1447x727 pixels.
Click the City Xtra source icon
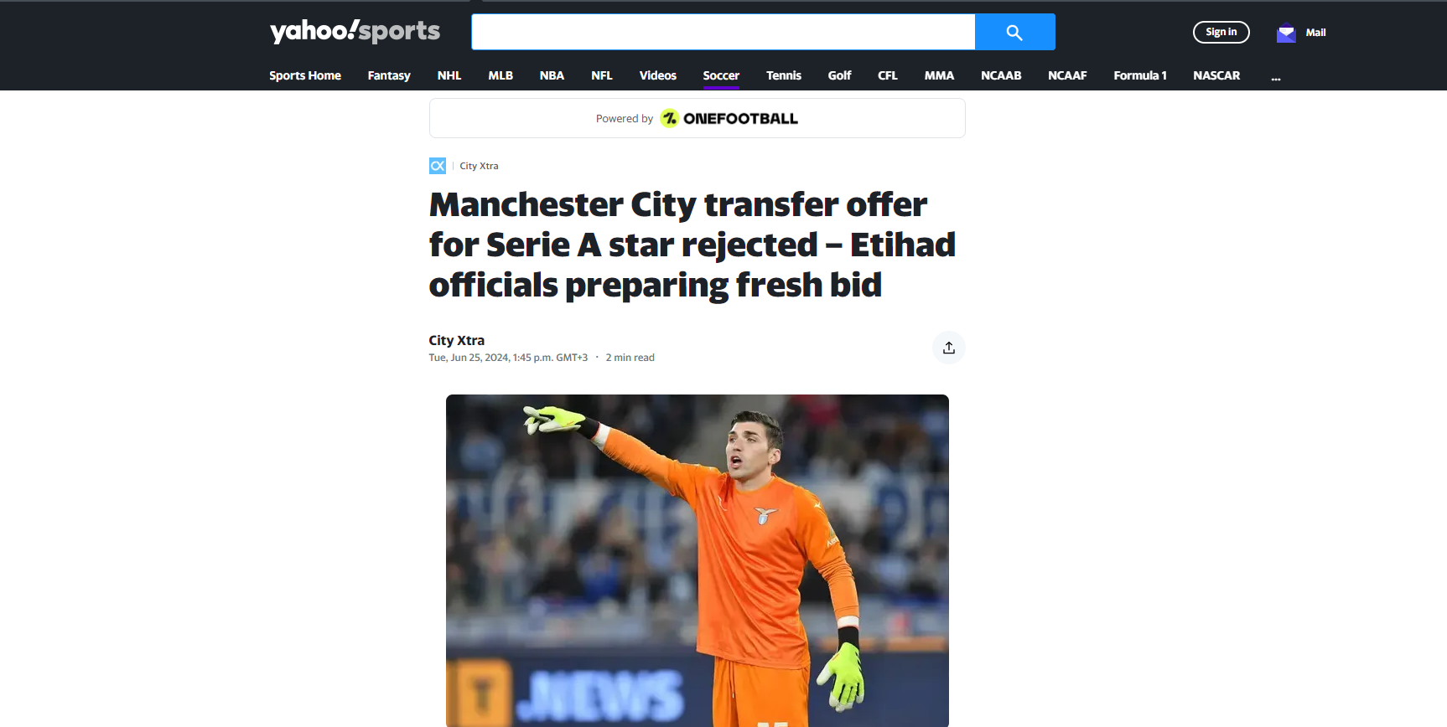[x=438, y=166]
